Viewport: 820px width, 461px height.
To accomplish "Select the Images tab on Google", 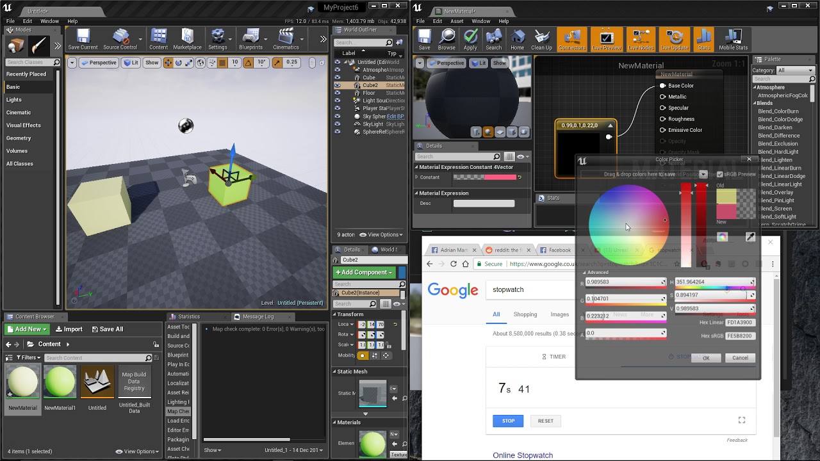I will 559,314.
